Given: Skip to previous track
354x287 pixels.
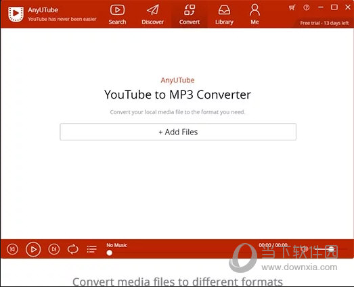Looking at the screenshot, I should click(12, 249).
